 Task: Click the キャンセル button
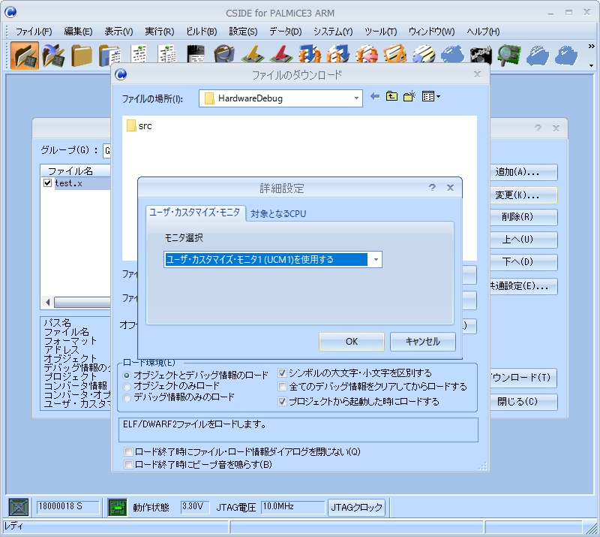click(422, 342)
